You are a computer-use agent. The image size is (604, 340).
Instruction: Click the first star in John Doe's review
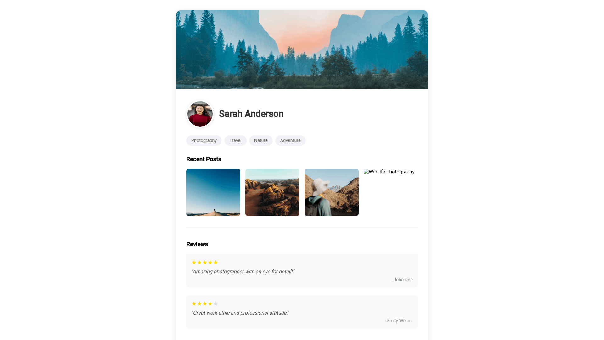(x=194, y=263)
